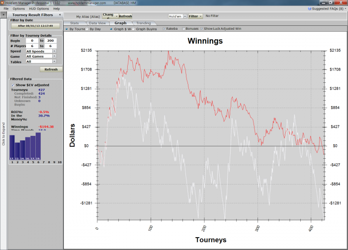Switch to the Stats tab
This screenshot has width=348, height=250.
(x=75, y=23)
